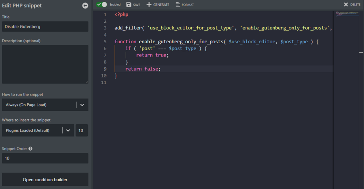Open condition builder
Image resolution: width=364 pixels, height=189 pixels.
[45, 179]
